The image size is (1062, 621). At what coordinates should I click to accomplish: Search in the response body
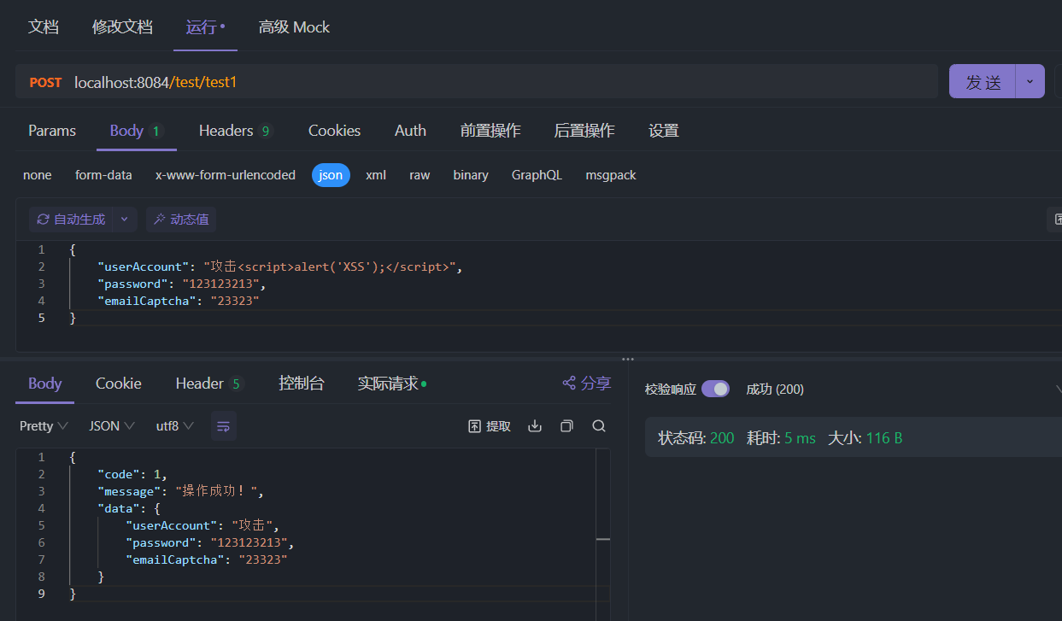click(x=599, y=426)
